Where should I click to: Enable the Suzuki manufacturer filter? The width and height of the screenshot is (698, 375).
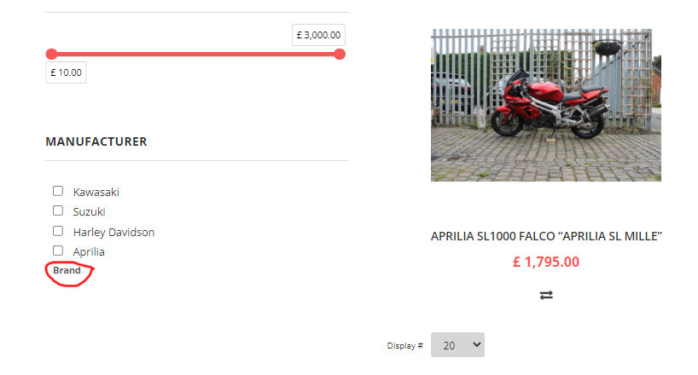point(58,210)
